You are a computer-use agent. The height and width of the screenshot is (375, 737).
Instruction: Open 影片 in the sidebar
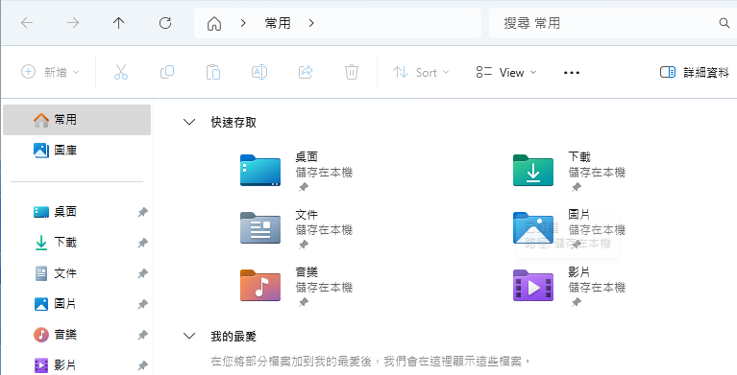pyautogui.click(x=65, y=364)
